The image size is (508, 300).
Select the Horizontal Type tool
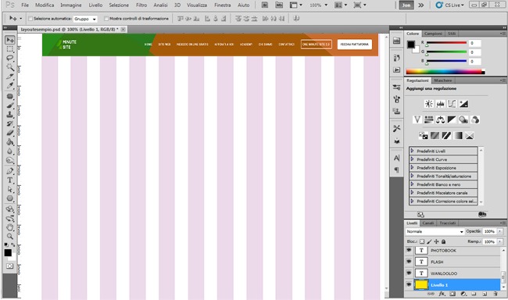click(x=10, y=180)
